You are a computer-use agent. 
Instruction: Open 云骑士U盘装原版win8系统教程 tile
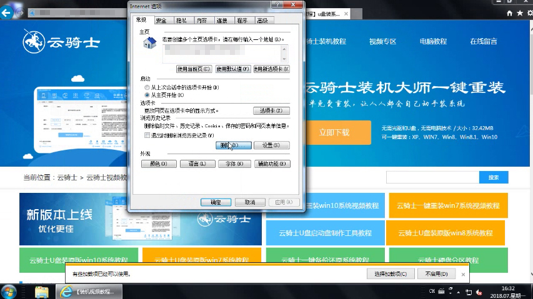tap(446, 233)
